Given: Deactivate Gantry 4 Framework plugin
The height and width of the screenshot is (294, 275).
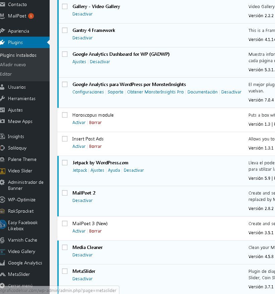Looking at the screenshot, I should click(82, 38).
